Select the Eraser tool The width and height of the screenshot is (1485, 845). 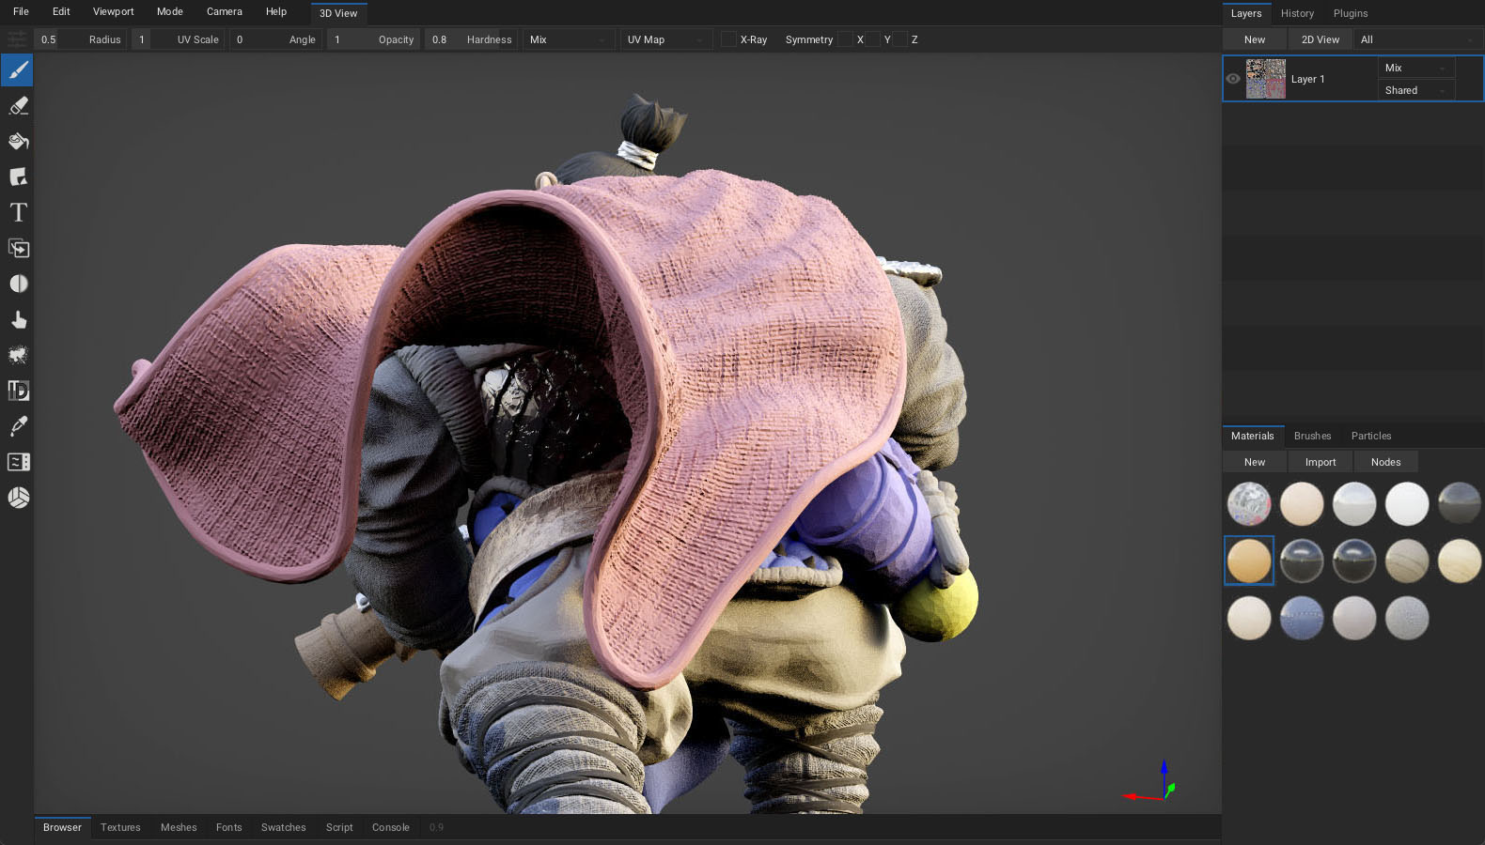18,106
